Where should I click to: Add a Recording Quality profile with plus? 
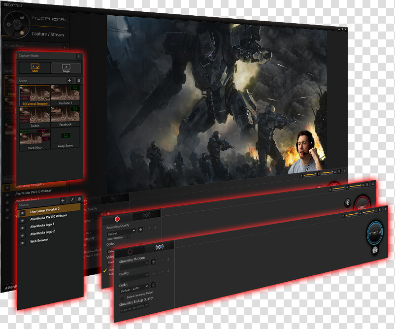141,230
